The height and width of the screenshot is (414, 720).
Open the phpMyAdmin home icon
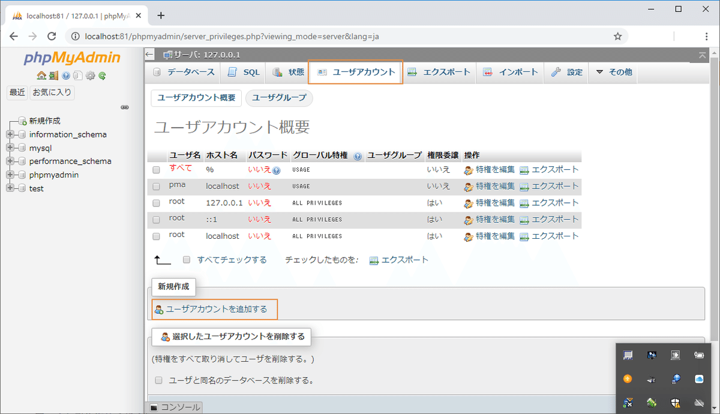click(x=41, y=76)
